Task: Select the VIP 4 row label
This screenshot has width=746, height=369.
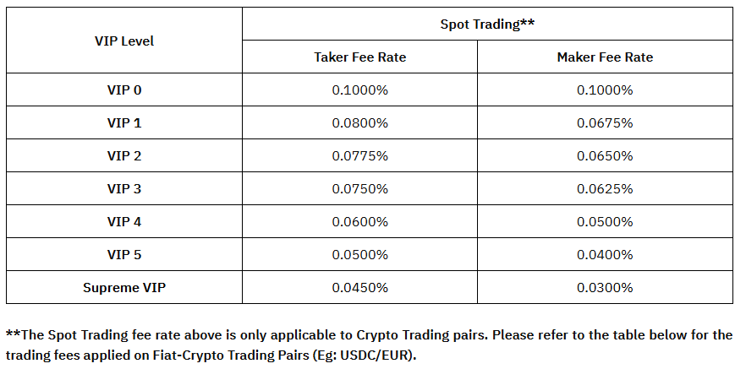Action: click(124, 222)
